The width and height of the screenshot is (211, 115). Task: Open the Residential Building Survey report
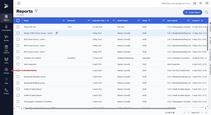pyautogui.click(x=34, y=83)
